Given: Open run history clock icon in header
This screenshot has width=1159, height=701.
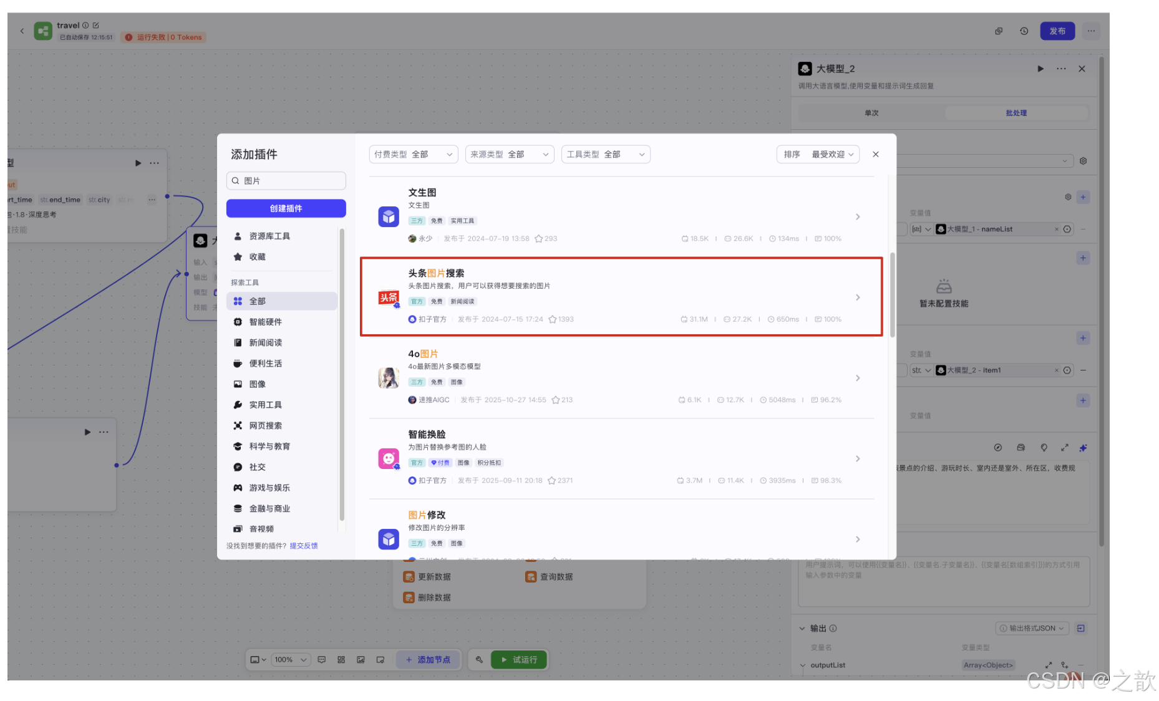Looking at the screenshot, I should tap(1024, 31).
